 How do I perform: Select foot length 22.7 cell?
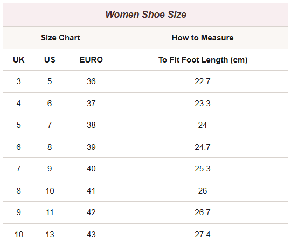203,81
